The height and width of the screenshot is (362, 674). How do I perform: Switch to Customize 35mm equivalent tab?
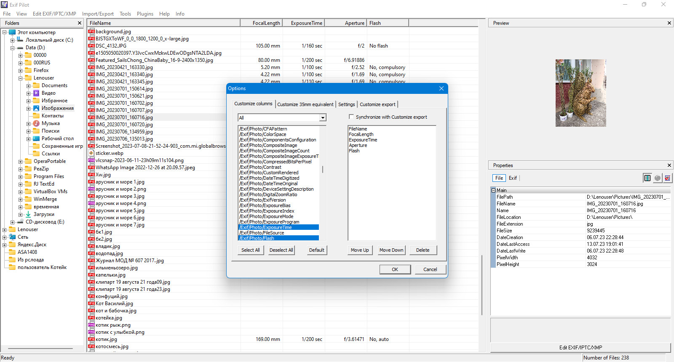(x=305, y=104)
